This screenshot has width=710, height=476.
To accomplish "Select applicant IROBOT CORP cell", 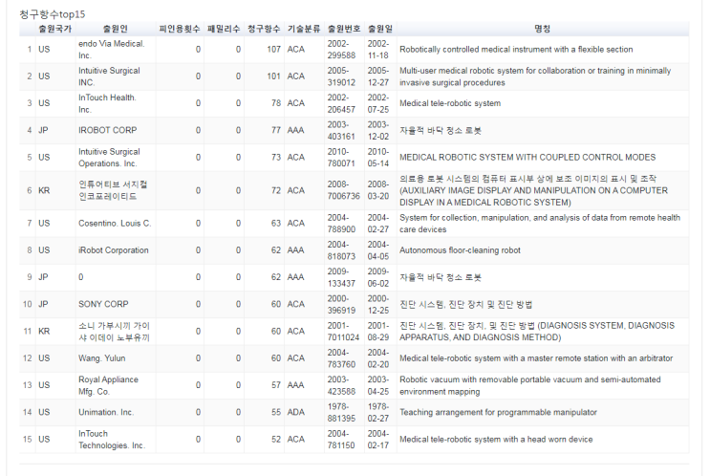I will click(x=107, y=130).
